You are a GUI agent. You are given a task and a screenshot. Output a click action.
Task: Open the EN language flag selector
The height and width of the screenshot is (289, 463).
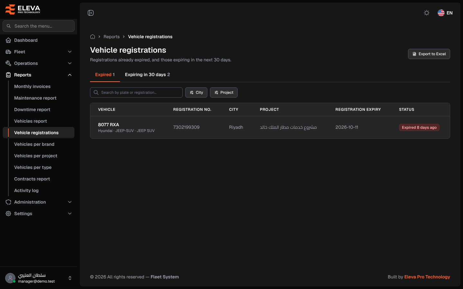(445, 13)
